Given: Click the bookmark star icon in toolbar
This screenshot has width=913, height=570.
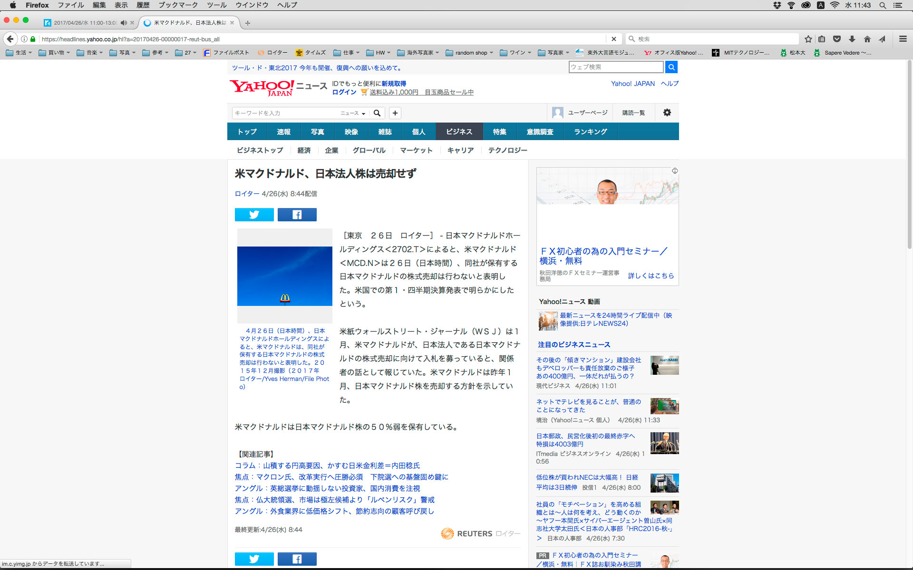Looking at the screenshot, I should click(x=808, y=39).
